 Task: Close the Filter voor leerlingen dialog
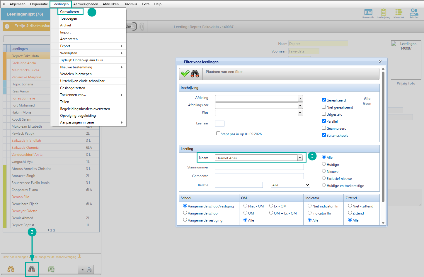[380, 62]
